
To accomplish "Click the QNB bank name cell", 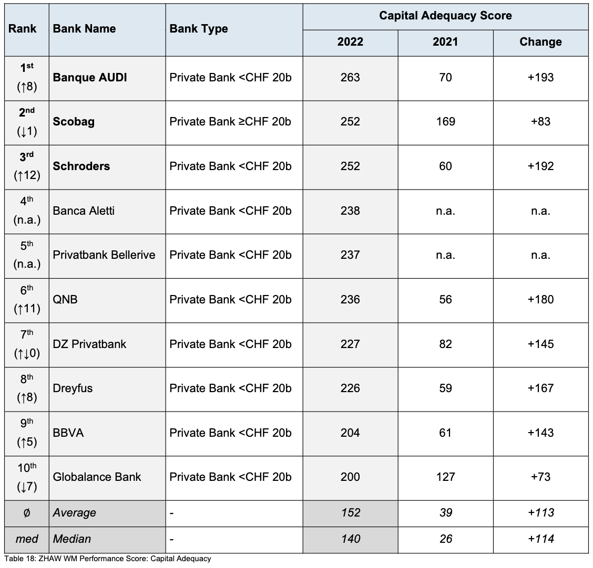I will (65, 299).
